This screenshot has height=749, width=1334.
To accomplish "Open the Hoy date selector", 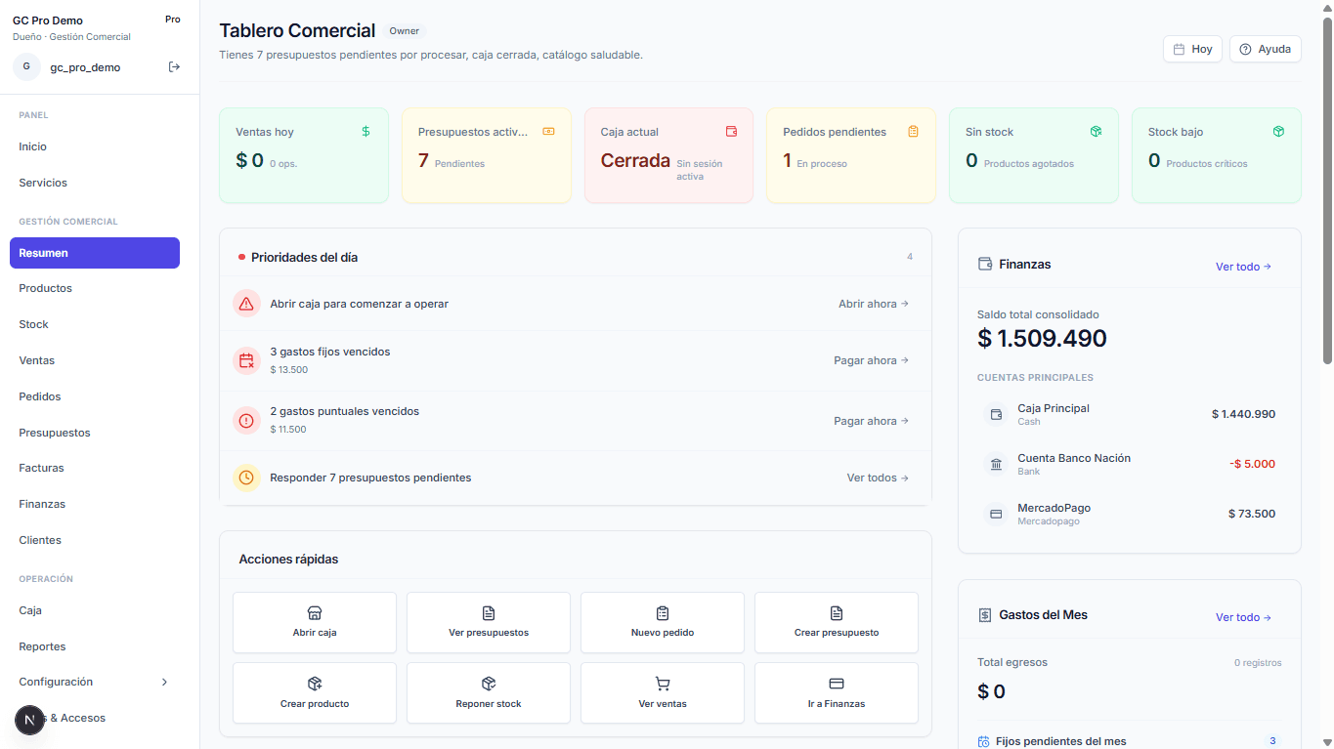I will click(x=1191, y=49).
